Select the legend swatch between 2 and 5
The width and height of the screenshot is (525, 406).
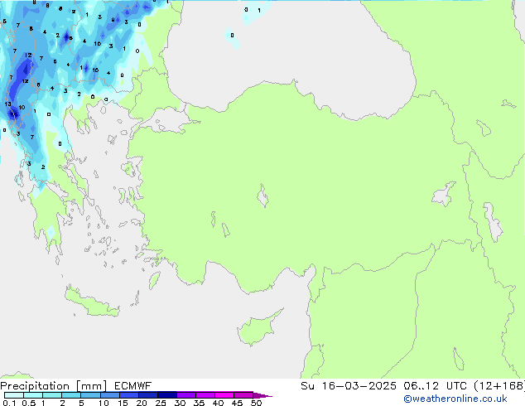click(71, 395)
